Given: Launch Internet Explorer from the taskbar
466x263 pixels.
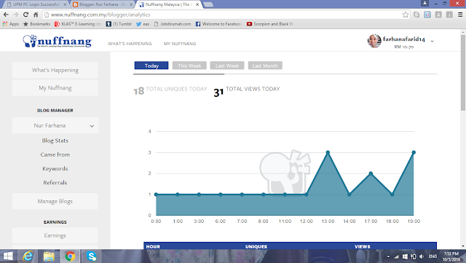Looking at the screenshot, I should click(x=28, y=256).
